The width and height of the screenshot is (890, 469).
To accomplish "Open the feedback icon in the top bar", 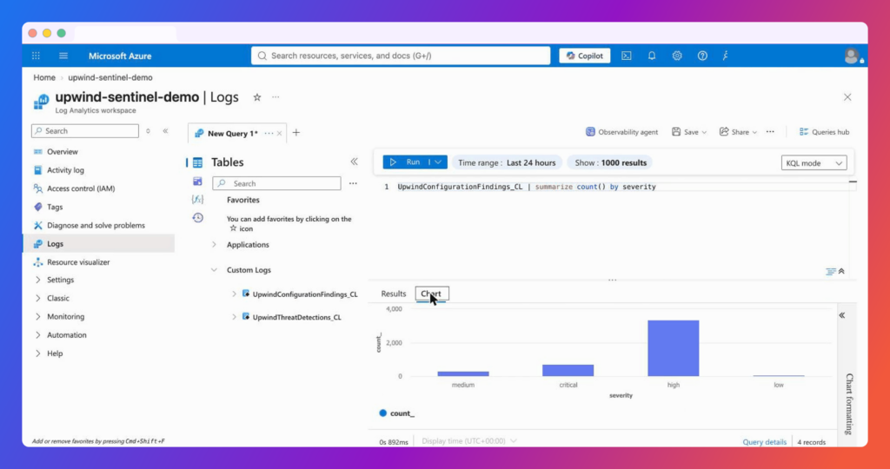I will click(726, 56).
